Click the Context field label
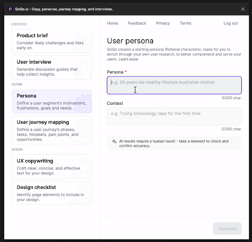This screenshot has width=252, height=242. pyautogui.click(x=115, y=103)
